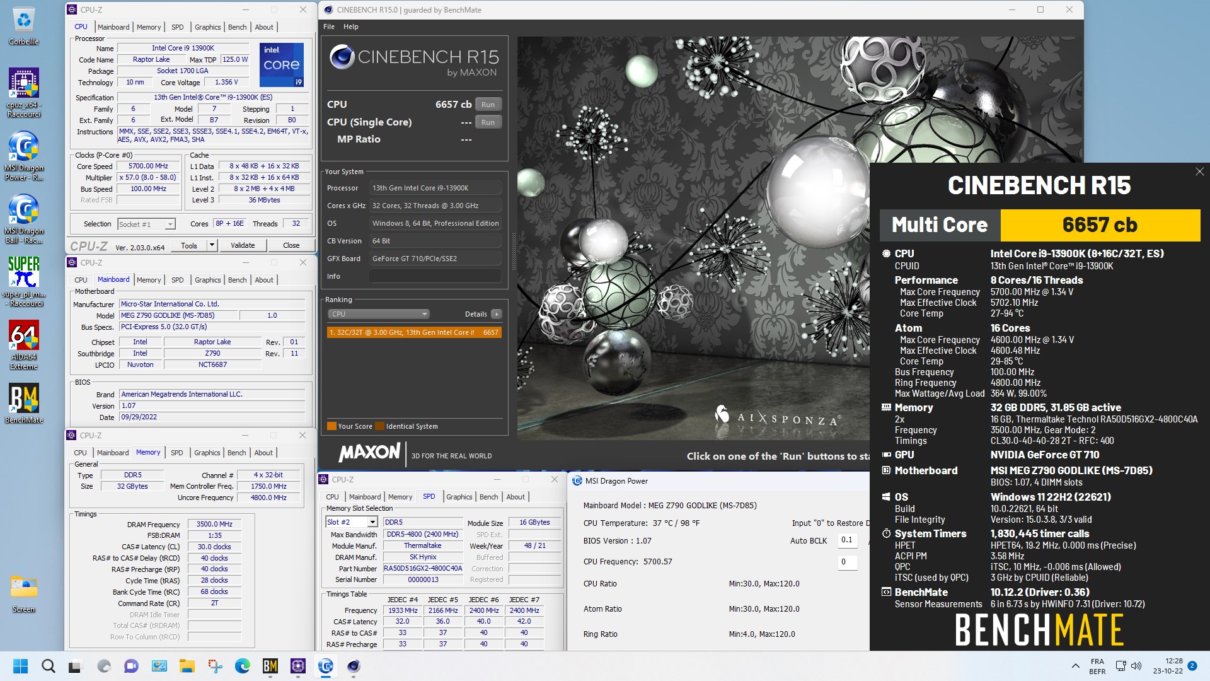Open the super_pi desktop shortcut
This screenshot has height=681, width=1210.
pos(24,282)
